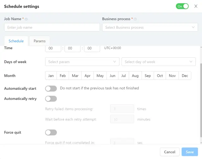202x159 pixels.
Task: Pick Dec in the month selector
Action: tap(185, 76)
